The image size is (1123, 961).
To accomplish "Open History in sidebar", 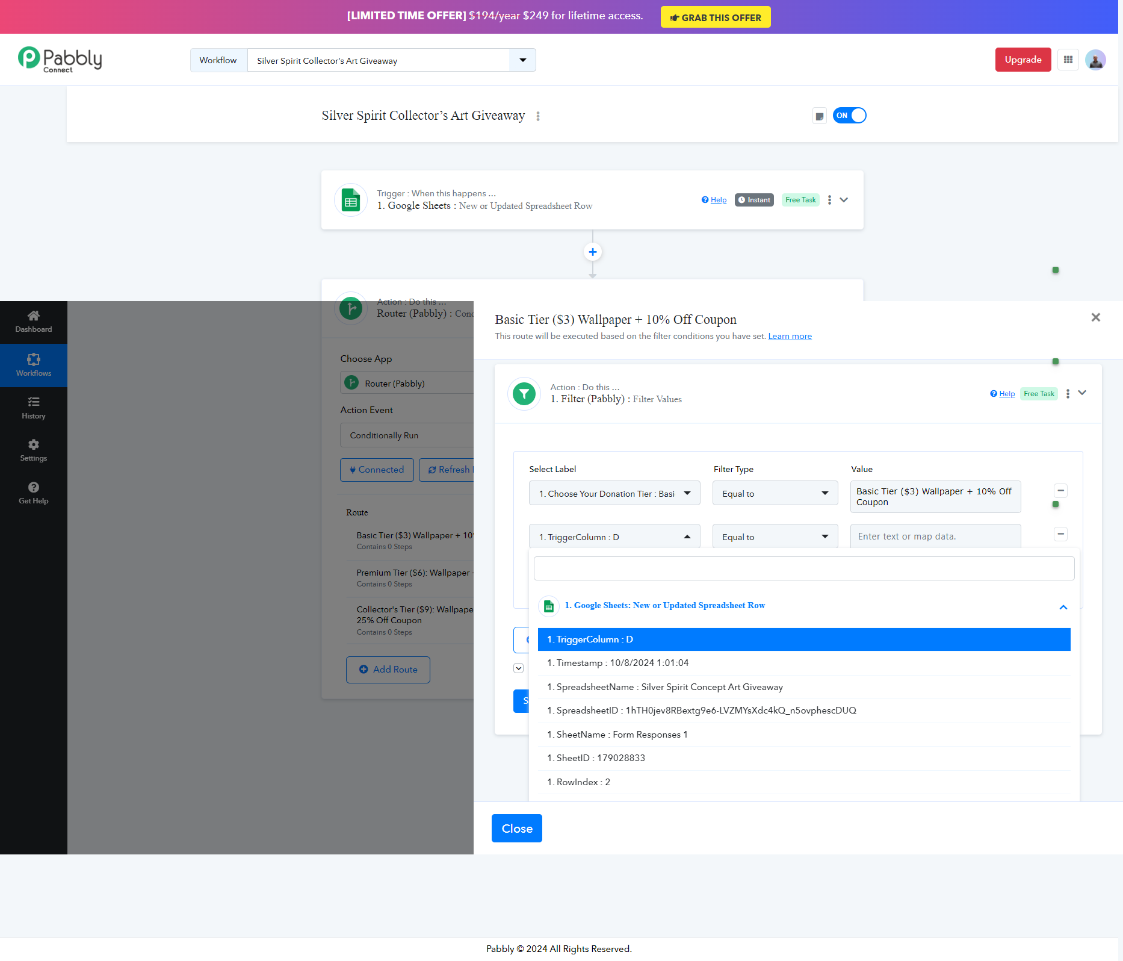I will coord(34,408).
